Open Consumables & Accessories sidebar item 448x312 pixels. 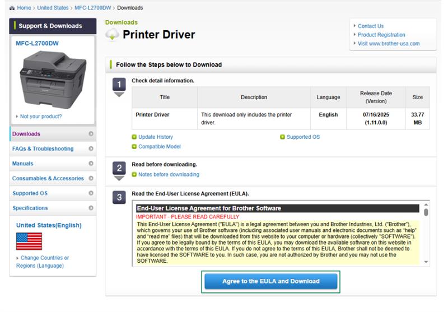[53, 178]
